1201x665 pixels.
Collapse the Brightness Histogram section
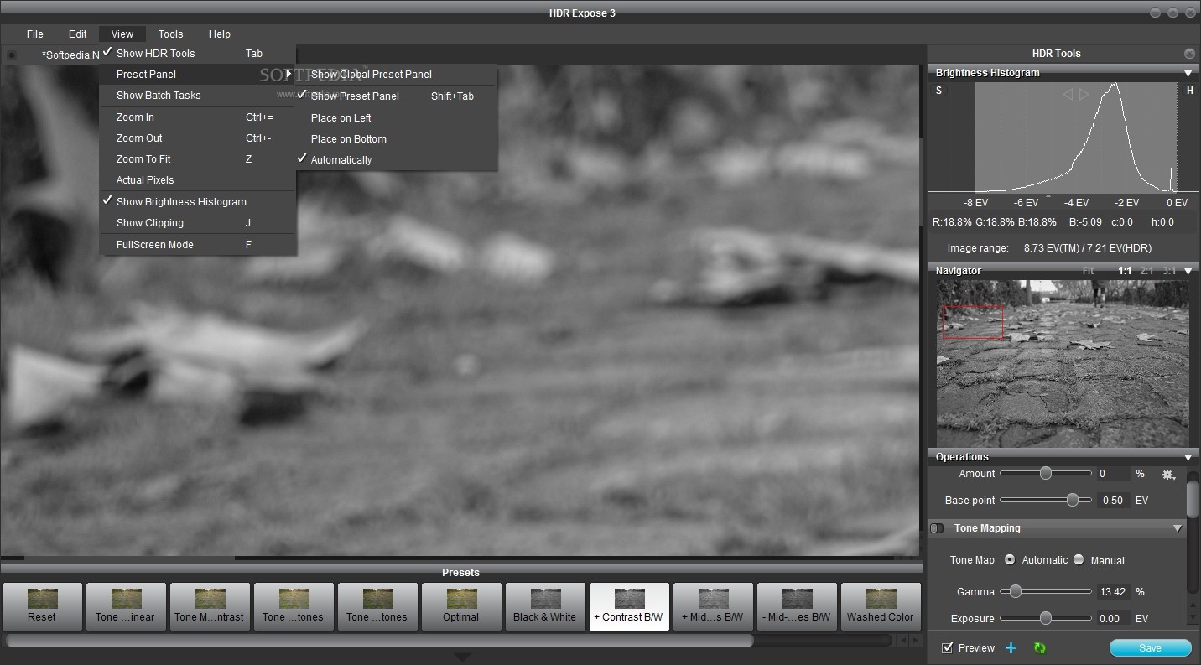pyautogui.click(x=1188, y=74)
